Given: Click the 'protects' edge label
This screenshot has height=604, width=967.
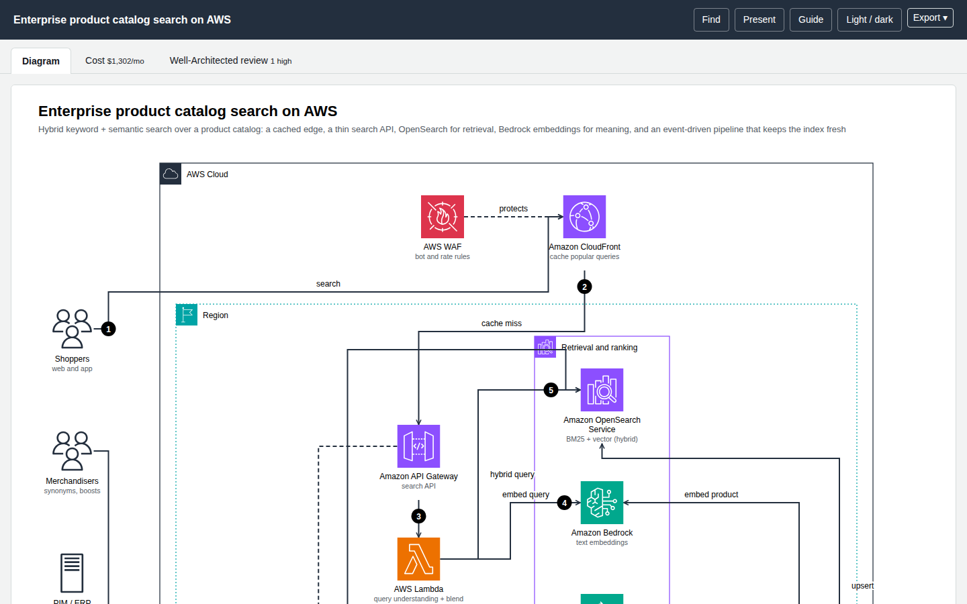Looking at the screenshot, I should 513,209.
